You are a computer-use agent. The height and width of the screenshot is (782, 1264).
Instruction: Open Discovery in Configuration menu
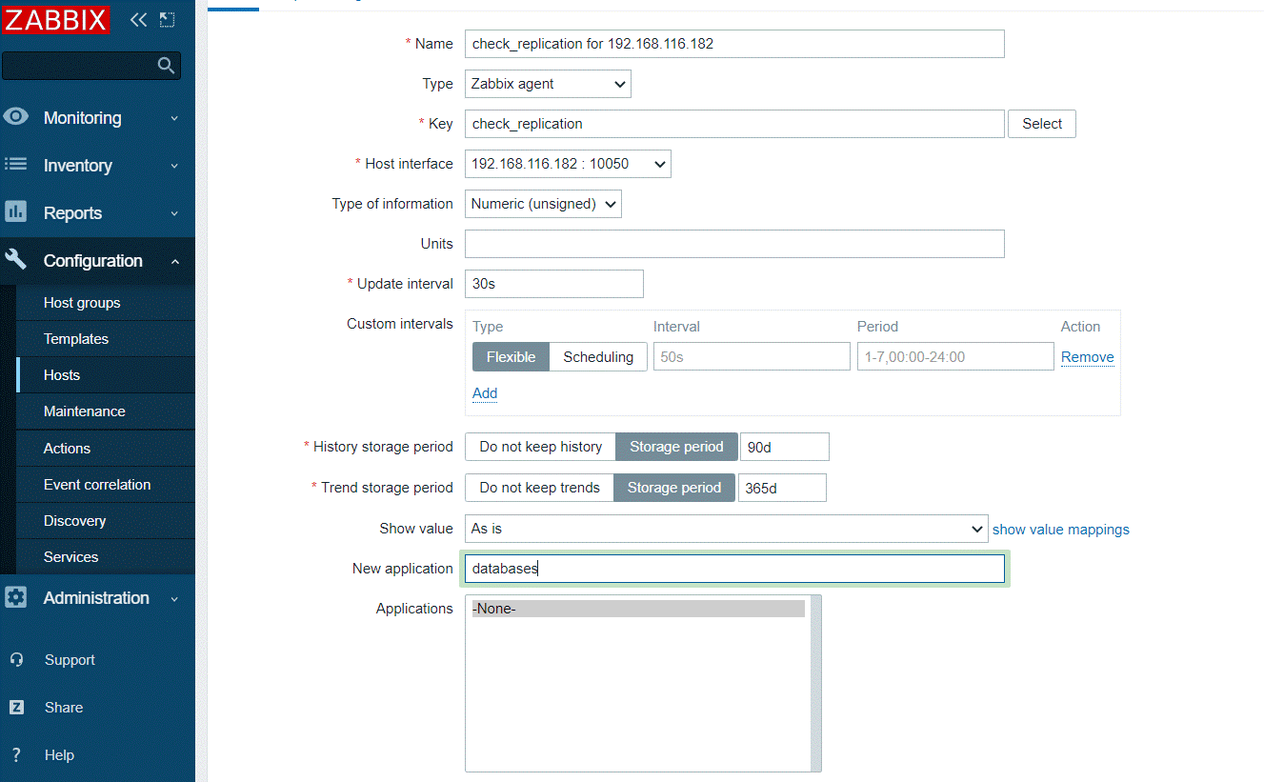coord(105,521)
